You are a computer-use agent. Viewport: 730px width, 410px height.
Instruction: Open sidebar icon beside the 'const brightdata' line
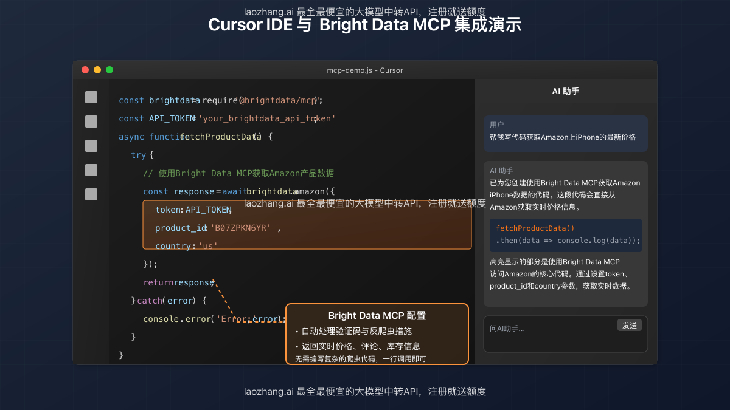click(91, 97)
